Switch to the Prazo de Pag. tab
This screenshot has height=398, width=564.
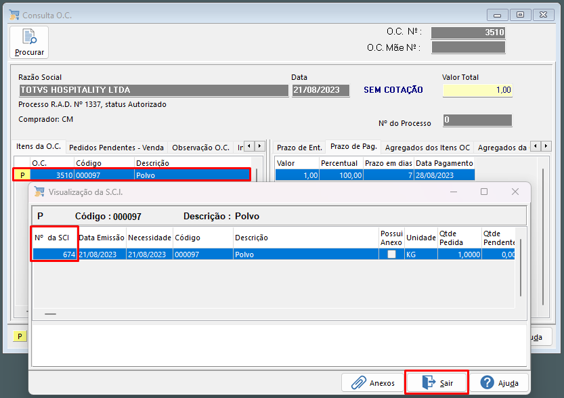pos(353,147)
